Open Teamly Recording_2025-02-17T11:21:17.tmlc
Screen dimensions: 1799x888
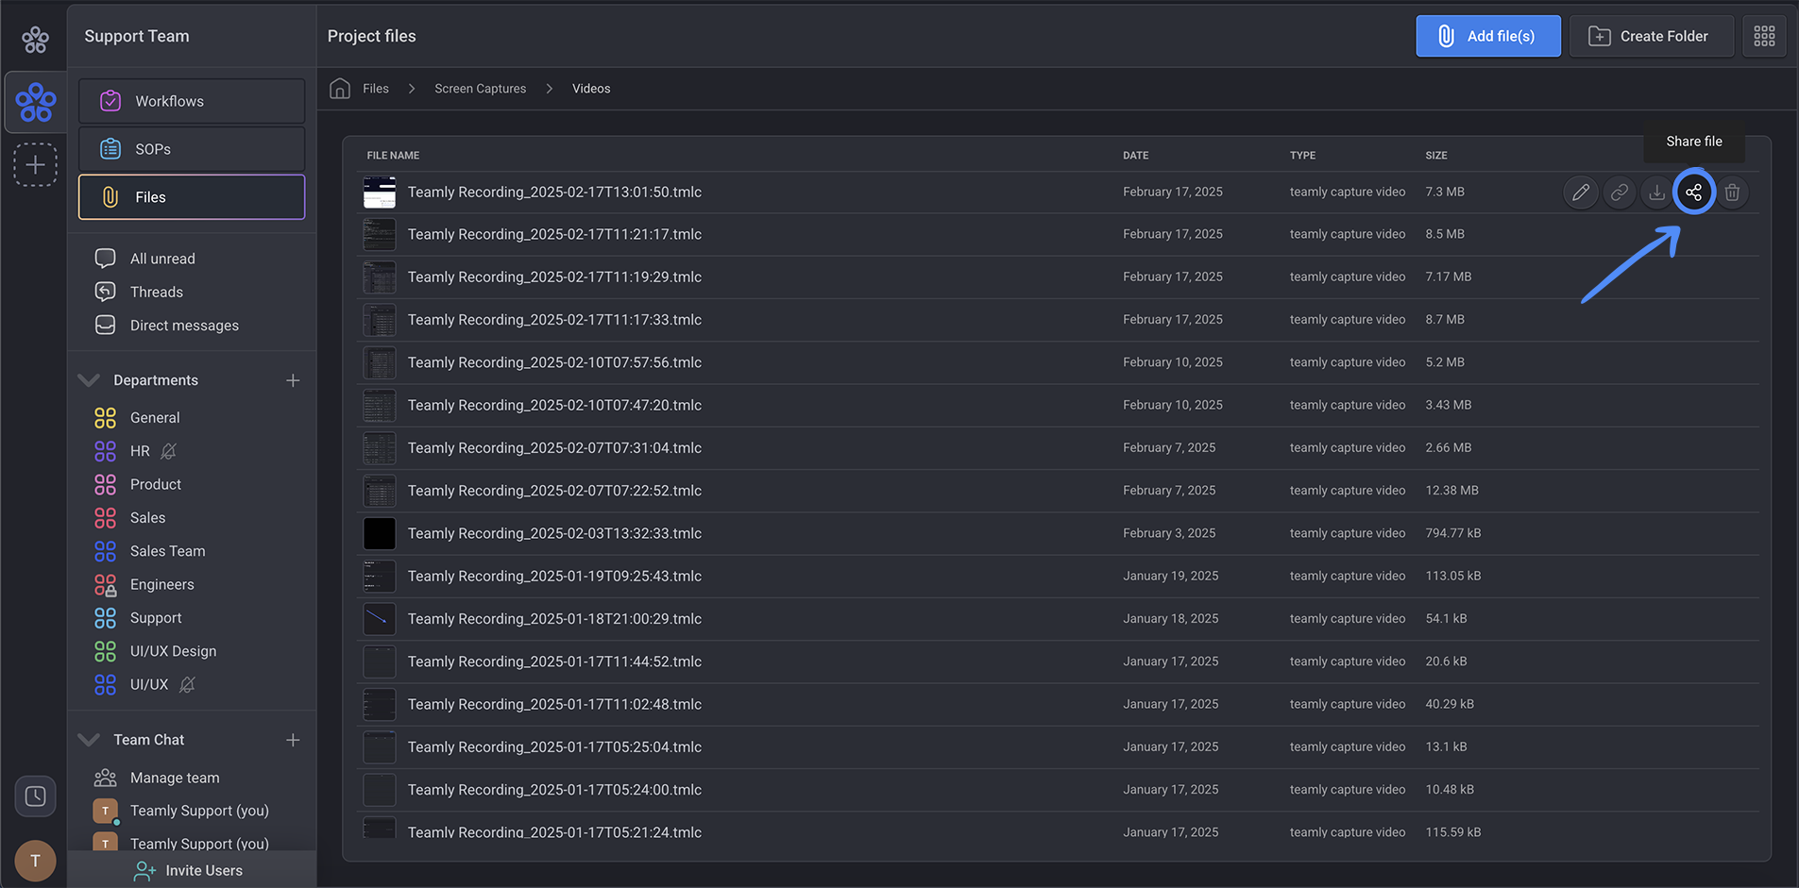coord(554,234)
